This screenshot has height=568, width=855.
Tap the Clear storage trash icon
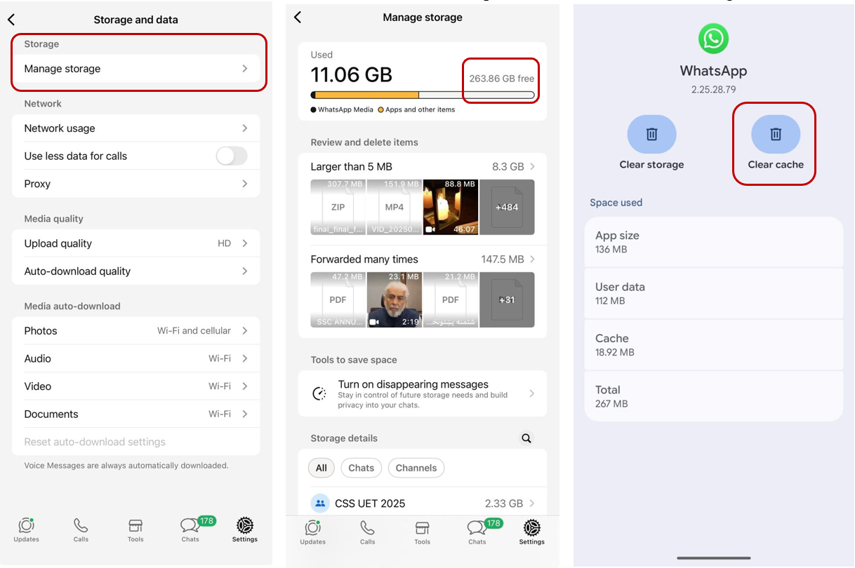pos(651,134)
